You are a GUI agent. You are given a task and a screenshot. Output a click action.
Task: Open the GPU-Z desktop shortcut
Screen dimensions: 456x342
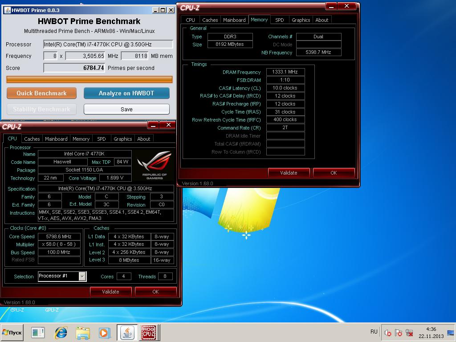[x=52, y=310]
